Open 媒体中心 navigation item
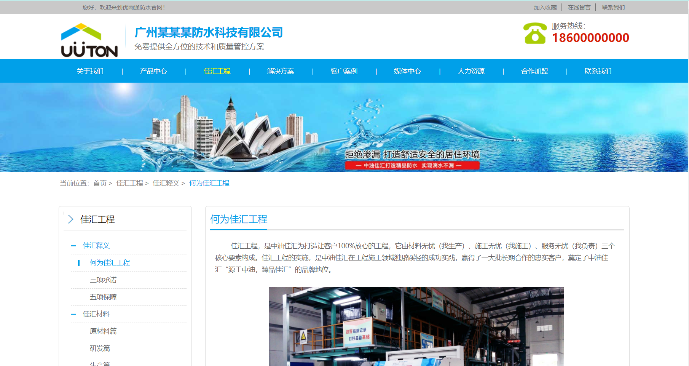 pyautogui.click(x=408, y=71)
